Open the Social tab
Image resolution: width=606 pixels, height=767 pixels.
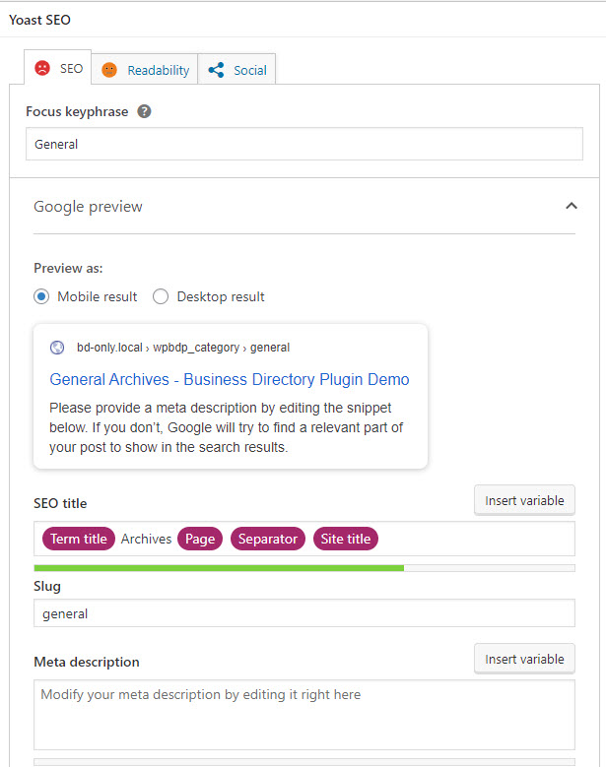[x=236, y=70]
